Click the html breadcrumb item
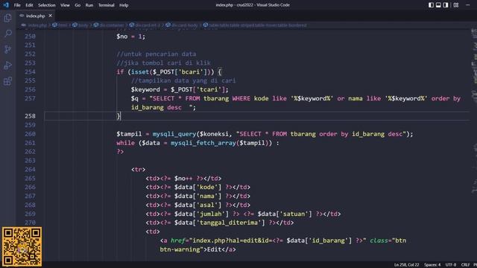This screenshot has width=477, height=268. (x=60, y=25)
